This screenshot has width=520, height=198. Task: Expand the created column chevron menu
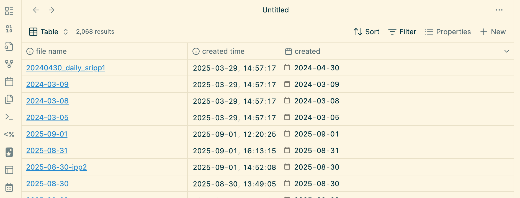(x=507, y=51)
